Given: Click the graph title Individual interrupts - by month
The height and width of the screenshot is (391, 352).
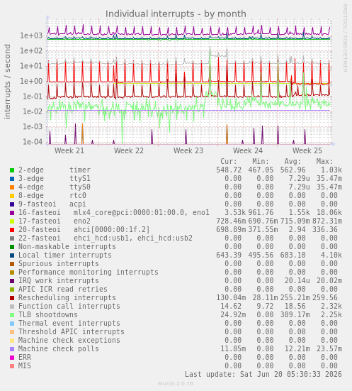Looking at the screenshot, I should [176, 14].
